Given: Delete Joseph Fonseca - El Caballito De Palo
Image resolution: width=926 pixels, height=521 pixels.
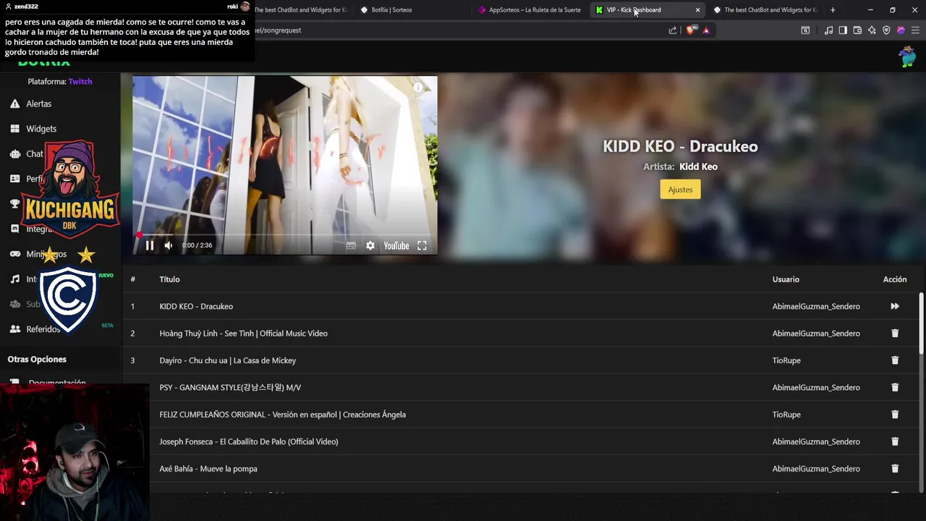Looking at the screenshot, I should pyautogui.click(x=895, y=441).
